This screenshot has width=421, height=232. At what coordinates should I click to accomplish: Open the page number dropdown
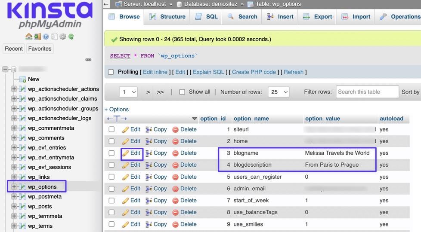point(128,92)
